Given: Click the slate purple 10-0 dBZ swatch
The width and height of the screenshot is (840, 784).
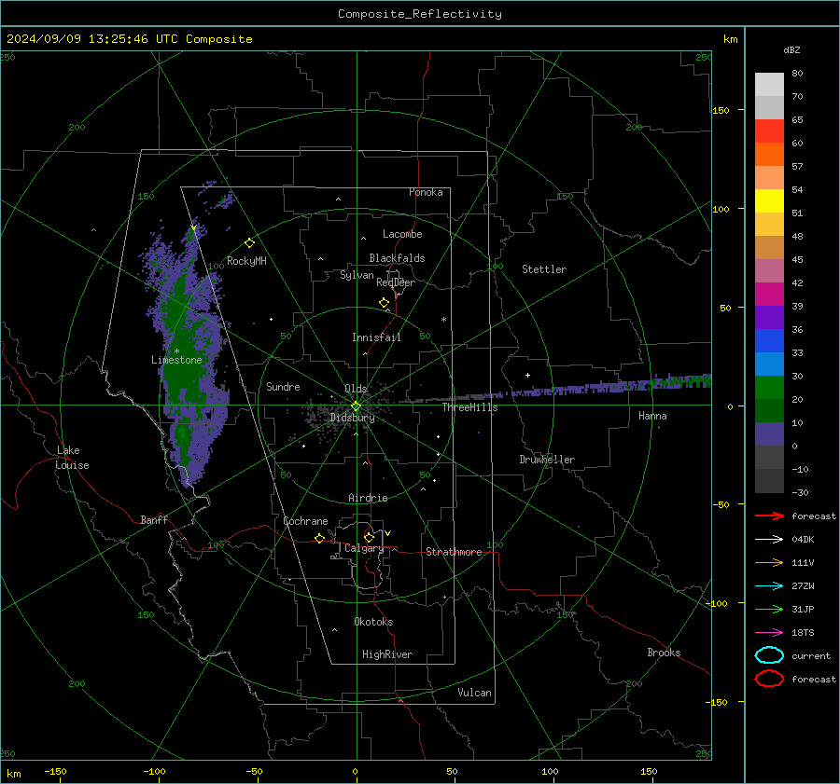Looking at the screenshot, I should pos(769,434).
